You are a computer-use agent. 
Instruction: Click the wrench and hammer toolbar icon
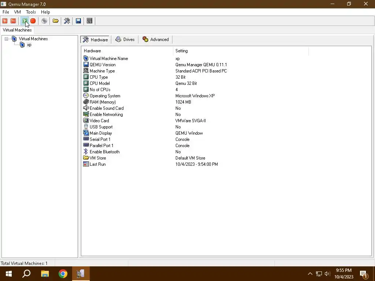point(67,21)
